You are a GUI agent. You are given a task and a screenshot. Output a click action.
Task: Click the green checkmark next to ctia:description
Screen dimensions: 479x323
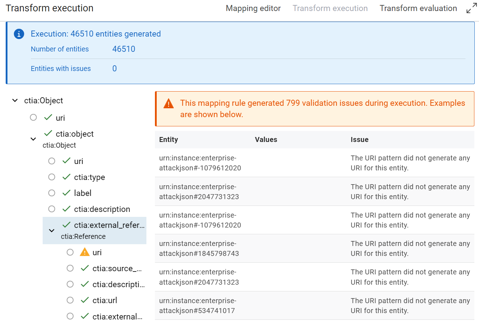point(66,209)
